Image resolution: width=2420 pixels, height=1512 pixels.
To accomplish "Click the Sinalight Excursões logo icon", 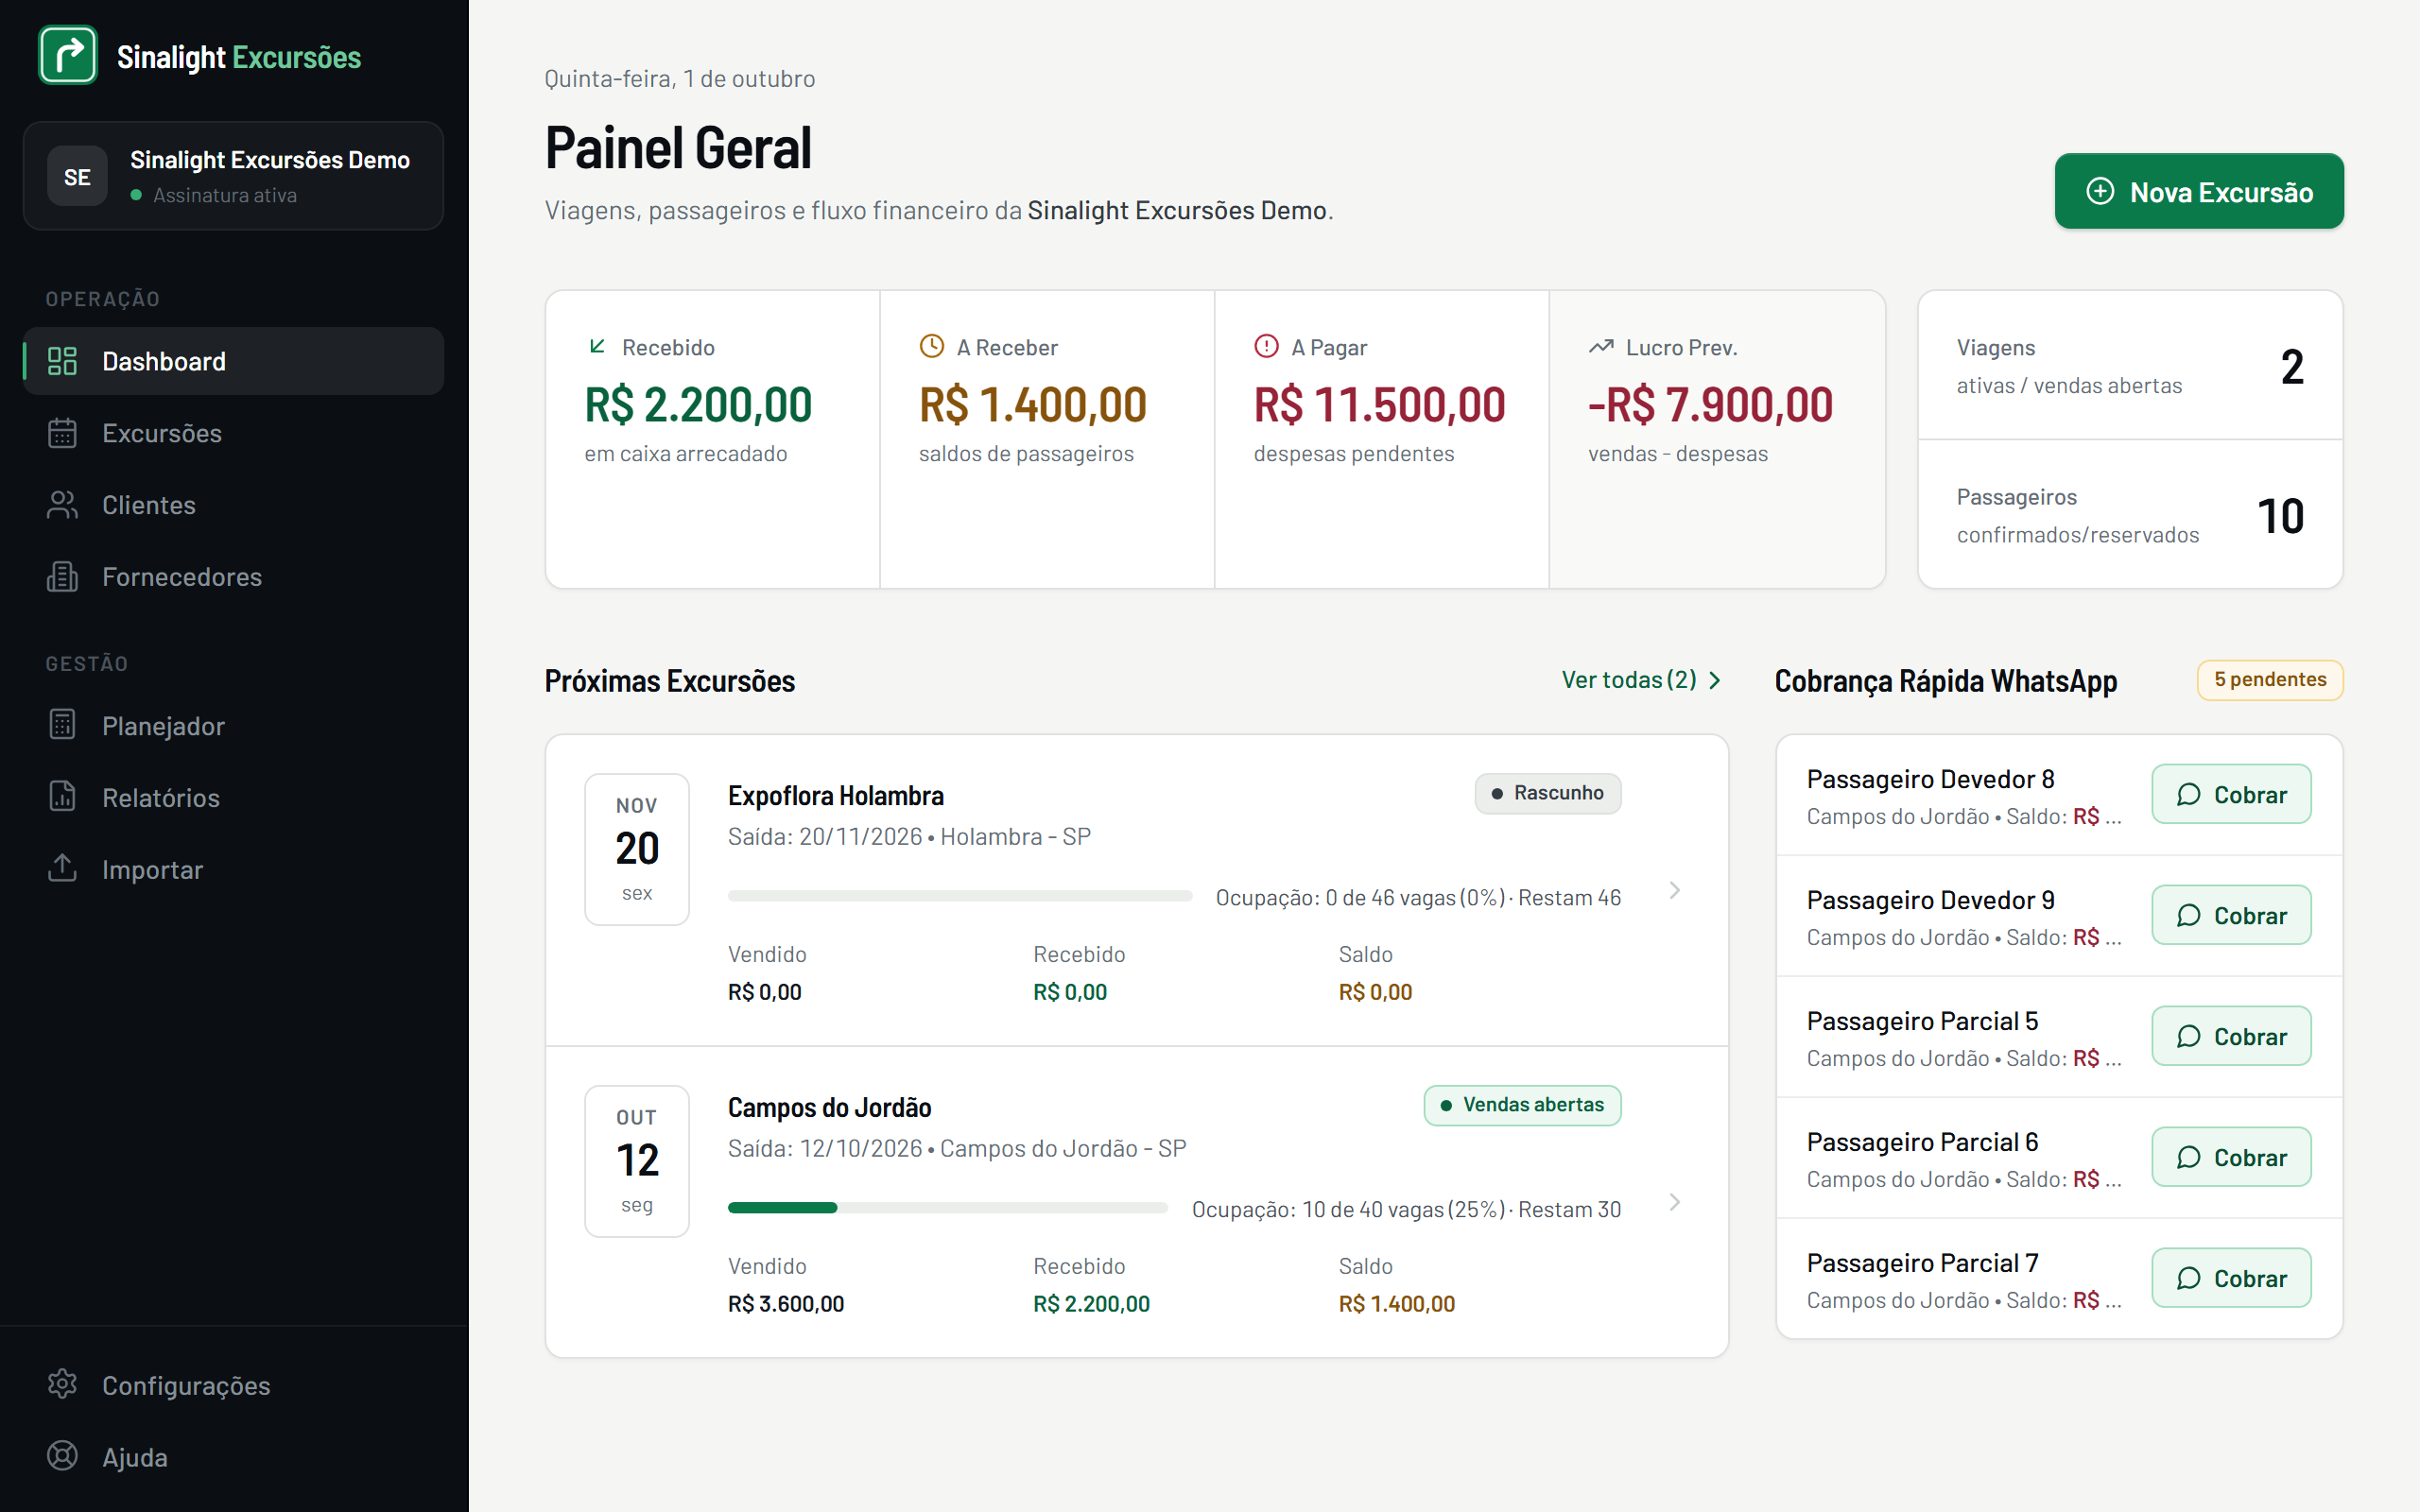I will pyautogui.click(x=67, y=55).
